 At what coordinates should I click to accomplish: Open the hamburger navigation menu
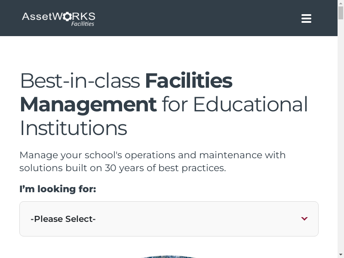(x=306, y=18)
